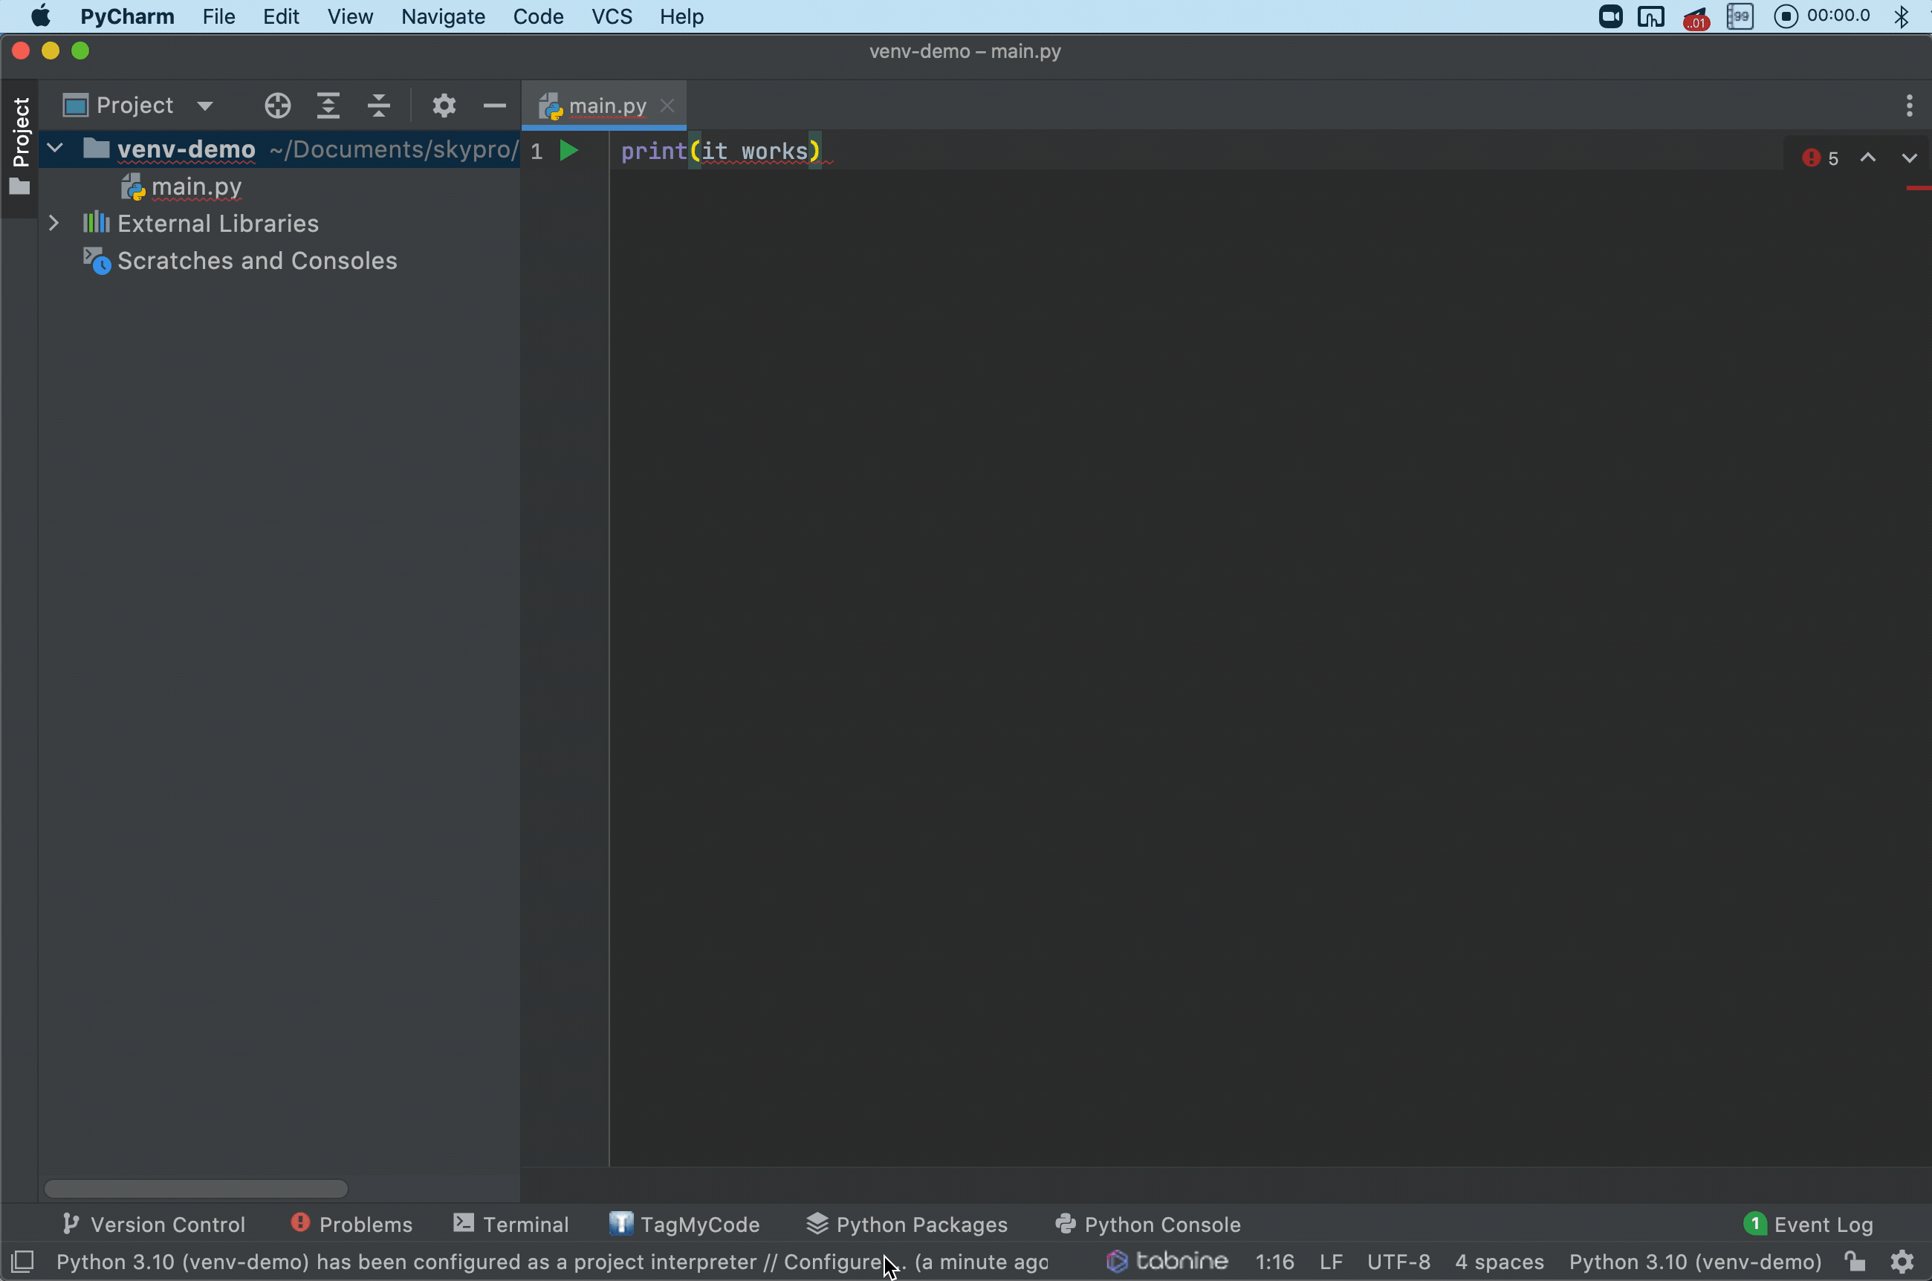1932x1281 pixels.
Task: Hide the Project tool window
Action: (x=494, y=106)
